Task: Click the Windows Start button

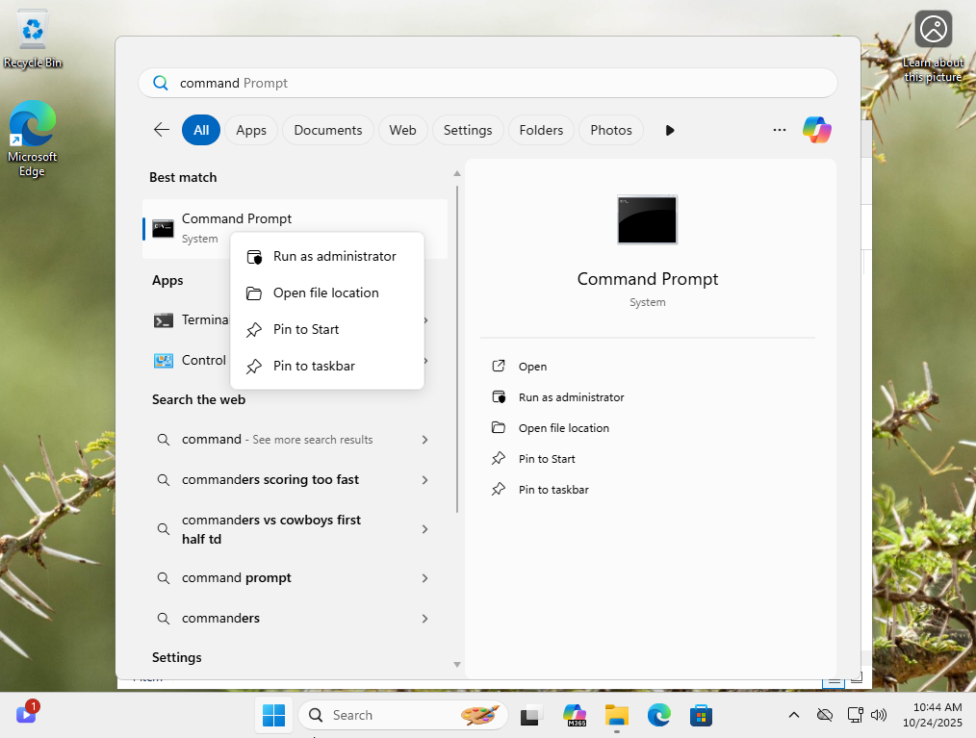Action: [274, 715]
